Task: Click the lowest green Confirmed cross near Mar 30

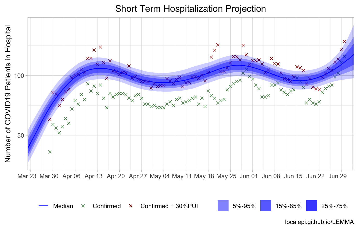Action: [x=50, y=152]
